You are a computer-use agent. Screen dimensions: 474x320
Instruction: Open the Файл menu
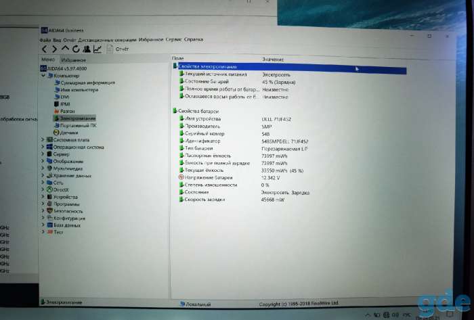tap(45, 40)
